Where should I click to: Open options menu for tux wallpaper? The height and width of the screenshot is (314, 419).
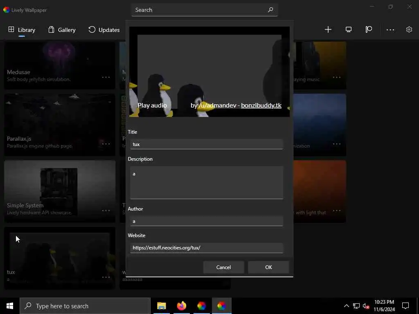[106, 277]
